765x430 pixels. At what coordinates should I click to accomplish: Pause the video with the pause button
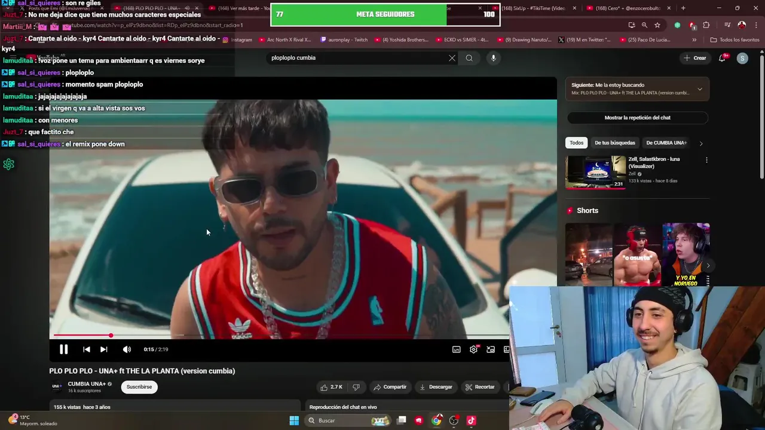[x=63, y=349]
